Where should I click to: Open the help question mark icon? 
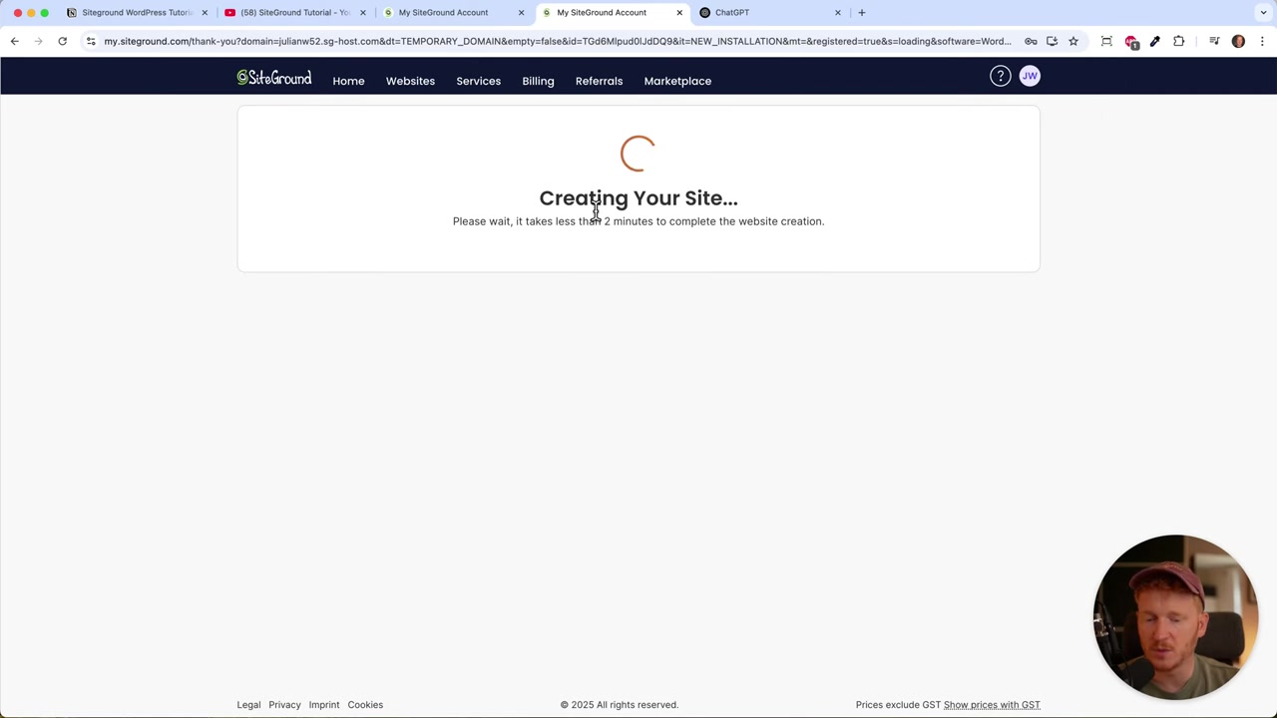tap(1000, 76)
